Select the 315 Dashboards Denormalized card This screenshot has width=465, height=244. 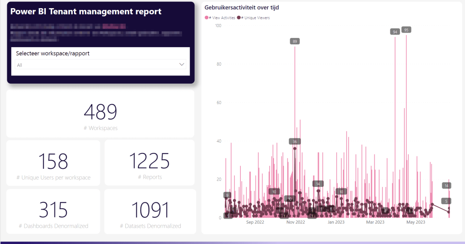pyautogui.click(x=53, y=212)
